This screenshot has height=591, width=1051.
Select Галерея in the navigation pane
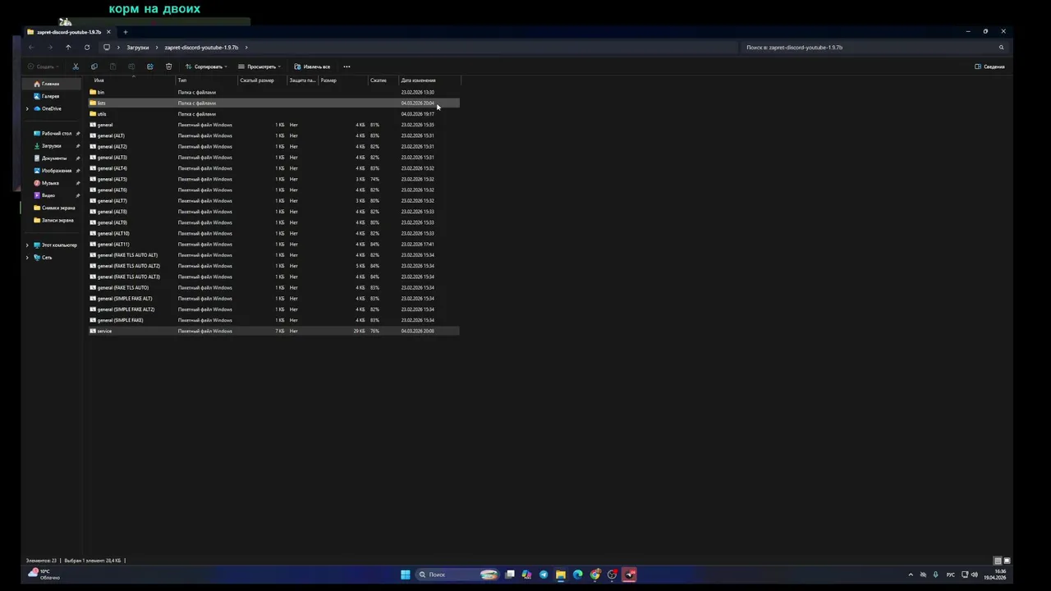tap(51, 96)
